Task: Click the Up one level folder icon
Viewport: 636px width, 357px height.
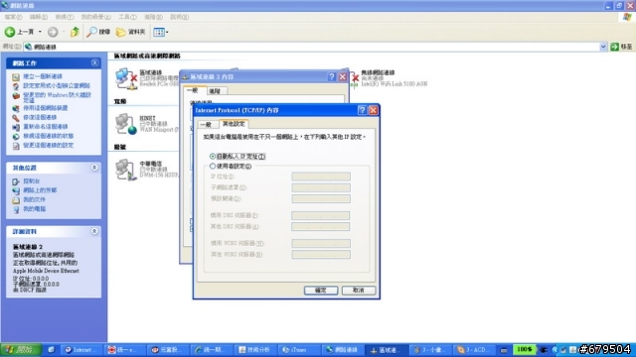Action: (75, 32)
